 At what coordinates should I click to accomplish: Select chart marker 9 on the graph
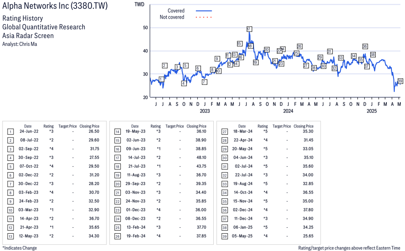pyautogui.click(x=217, y=59)
